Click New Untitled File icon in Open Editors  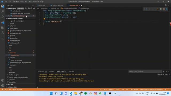point(26,9)
